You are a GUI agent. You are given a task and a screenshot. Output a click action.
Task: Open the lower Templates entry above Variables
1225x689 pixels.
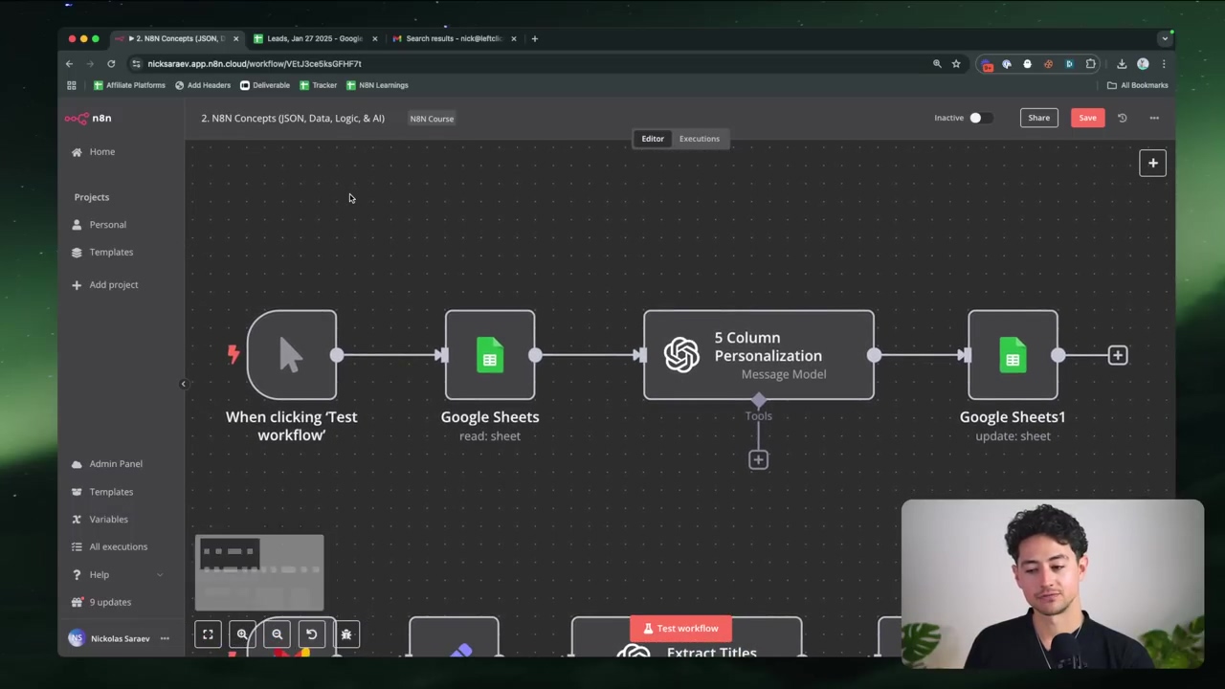(103, 491)
